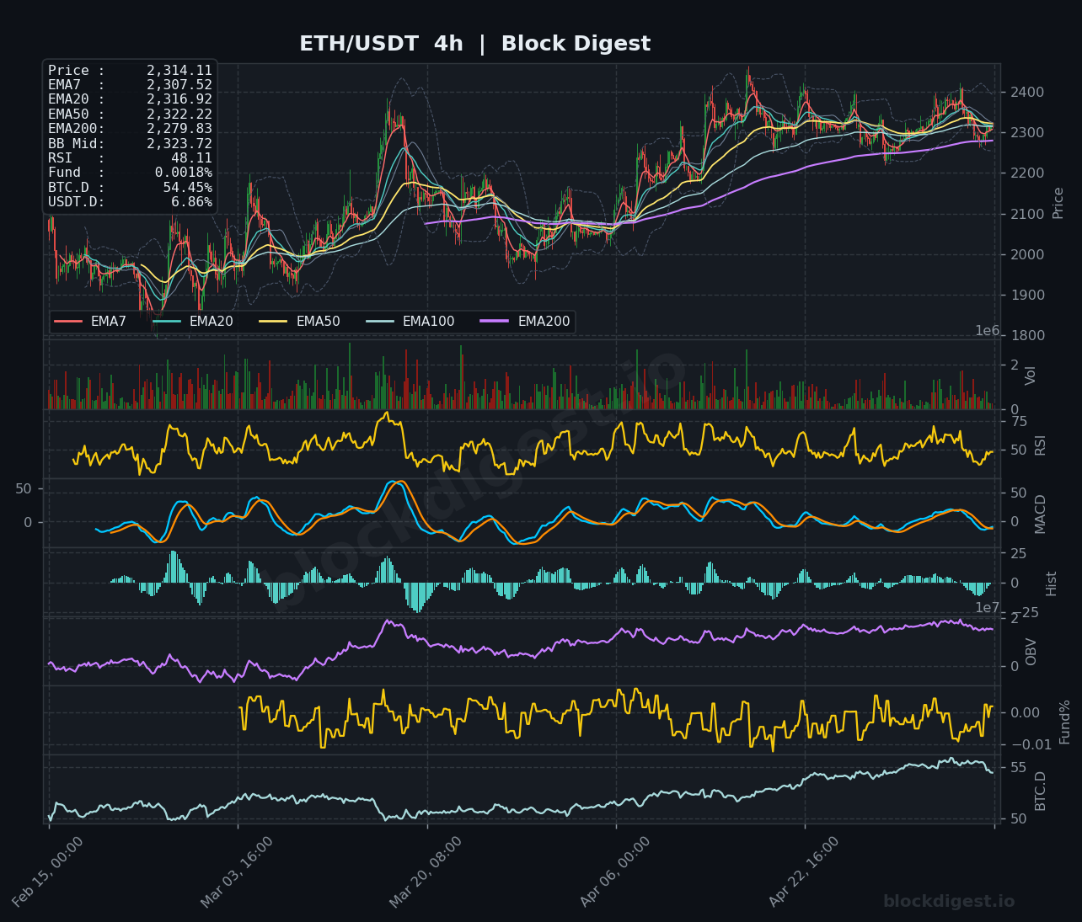Image resolution: width=1082 pixels, height=922 pixels.
Task: Select the EMA100 legend entry
Action: tap(411, 322)
